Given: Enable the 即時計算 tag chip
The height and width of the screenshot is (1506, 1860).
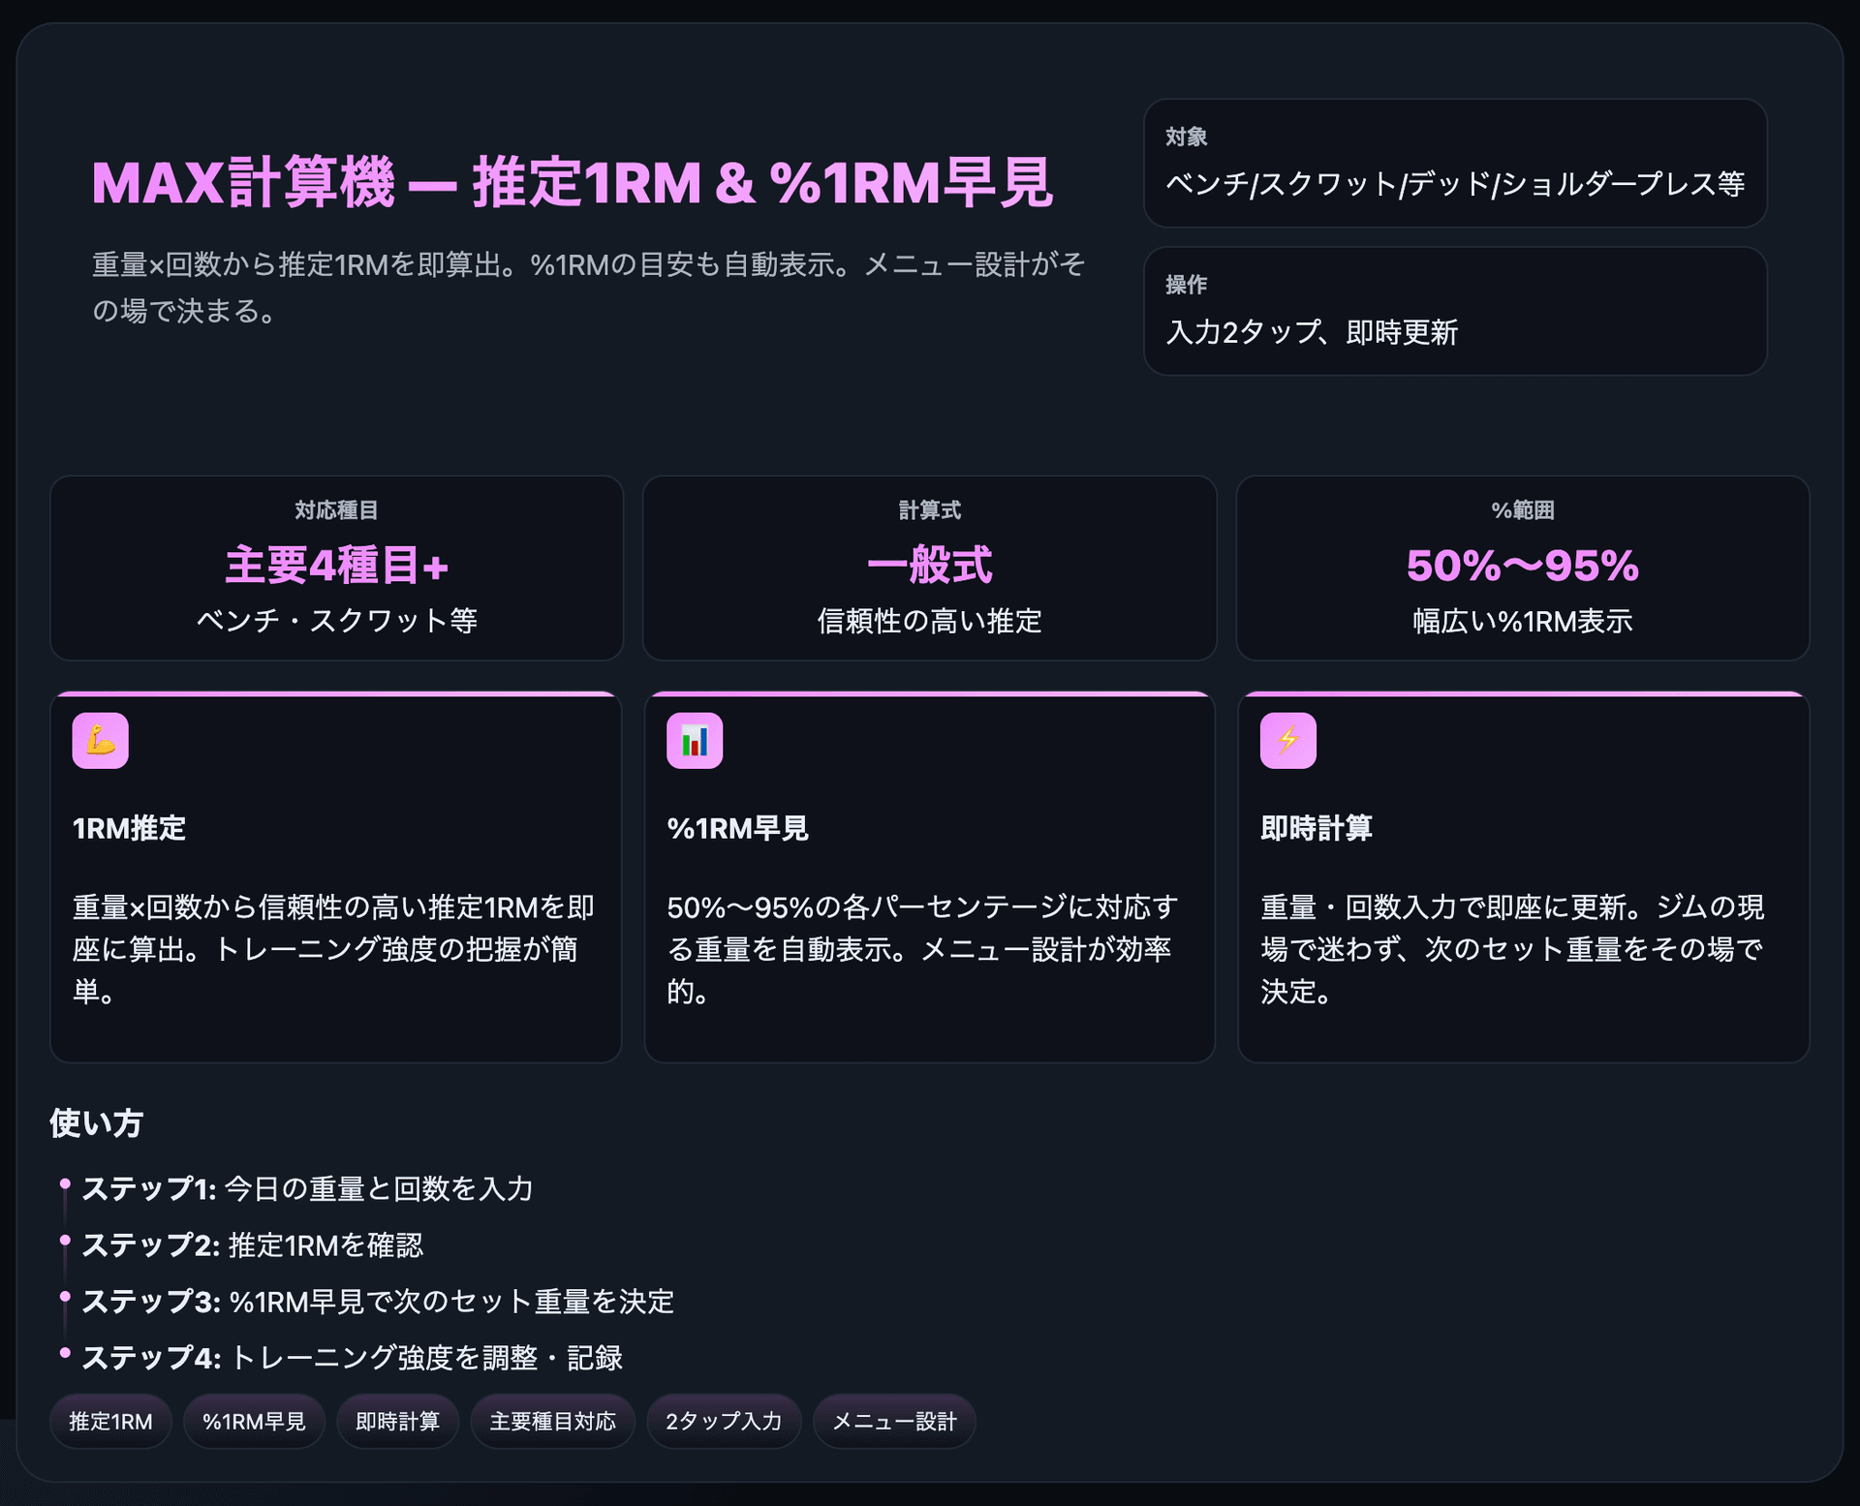Looking at the screenshot, I should coord(397,1421).
